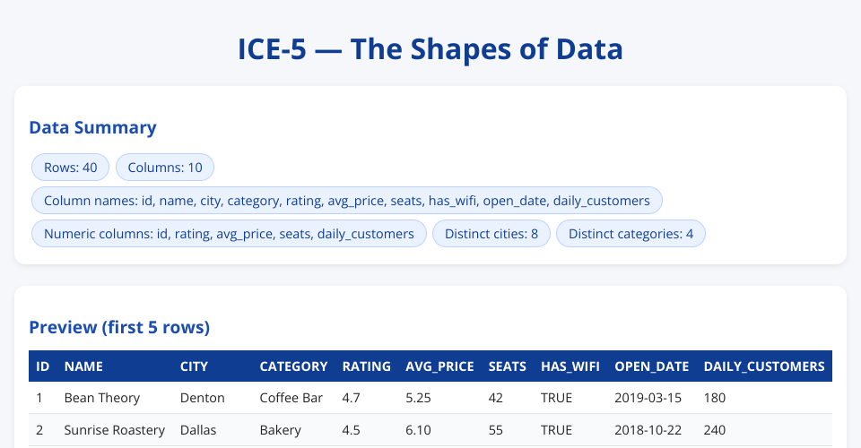Click the "Preview (first 5 rows)" heading

coord(119,327)
